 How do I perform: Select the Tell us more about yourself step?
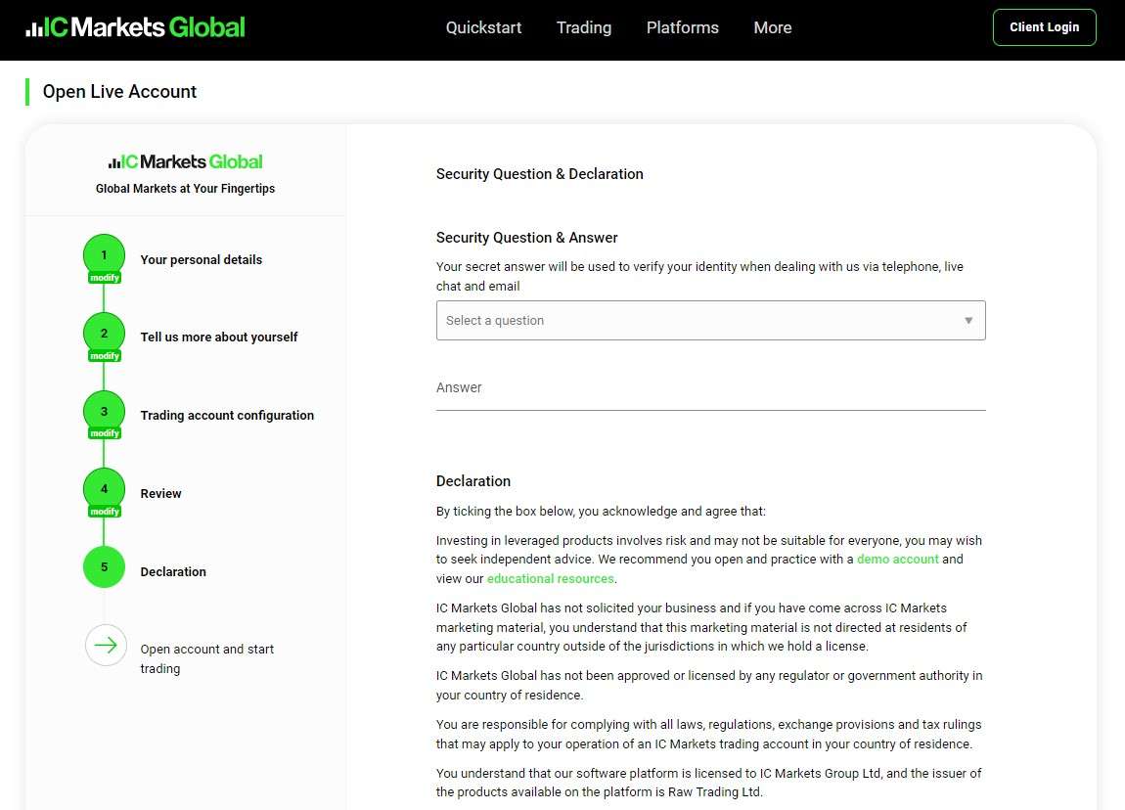pos(219,337)
